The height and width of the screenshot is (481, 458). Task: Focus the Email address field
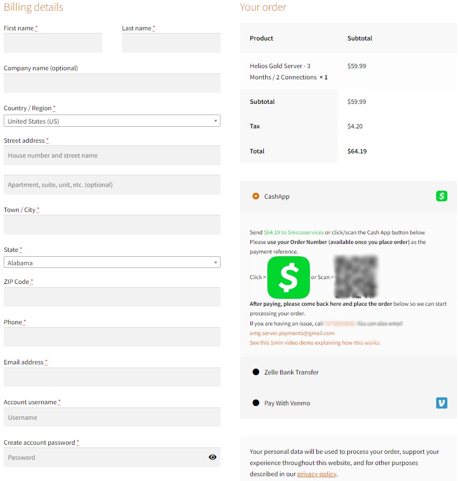coord(112,377)
